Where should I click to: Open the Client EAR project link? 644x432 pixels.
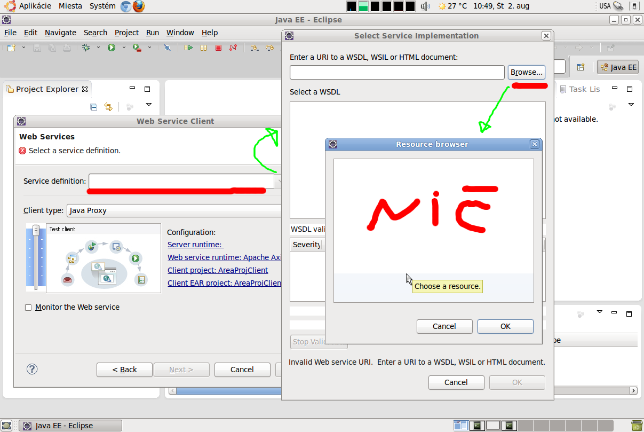point(224,283)
